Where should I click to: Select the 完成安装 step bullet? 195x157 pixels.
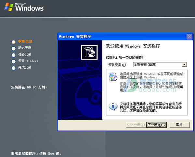point(14,68)
